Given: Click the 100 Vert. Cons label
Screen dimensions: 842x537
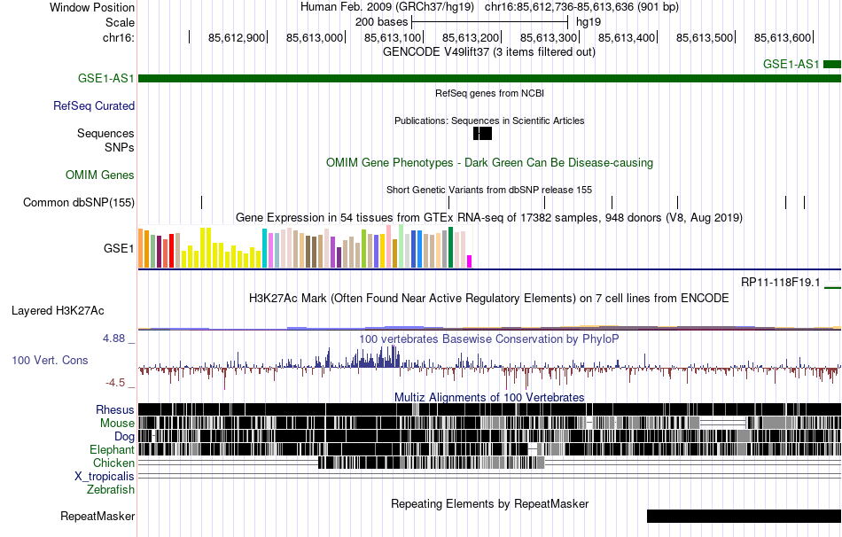Looking at the screenshot, I should tap(50, 361).
